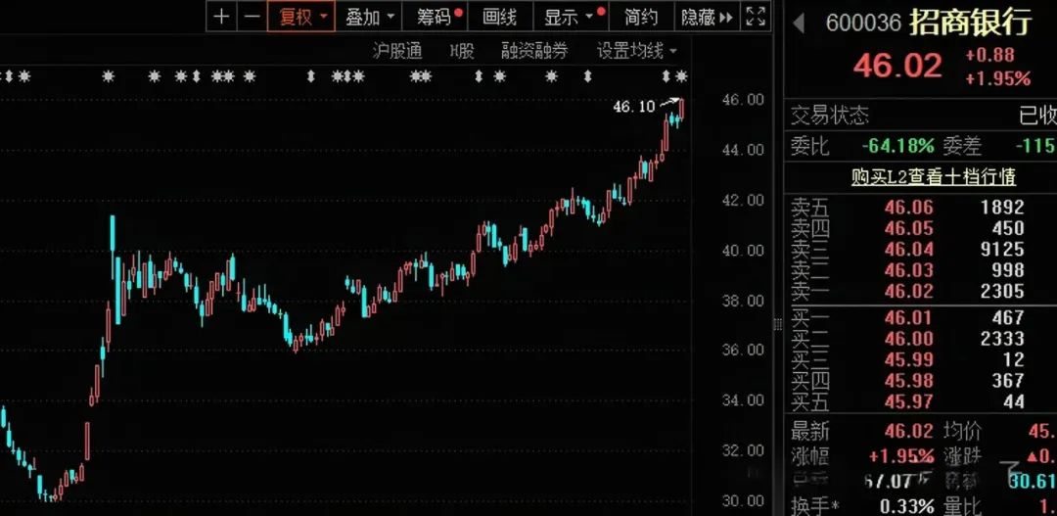
Task: Open the 复权 dropdown
Action: (302, 17)
